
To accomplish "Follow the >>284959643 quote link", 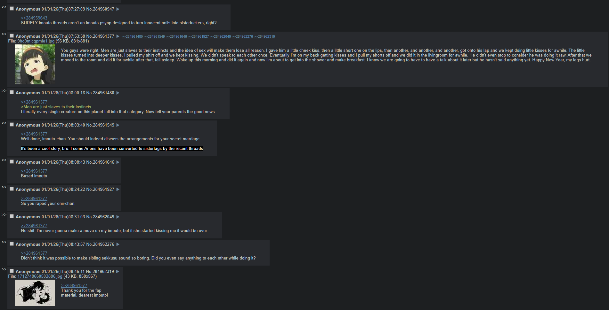I will tap(34, 18).
